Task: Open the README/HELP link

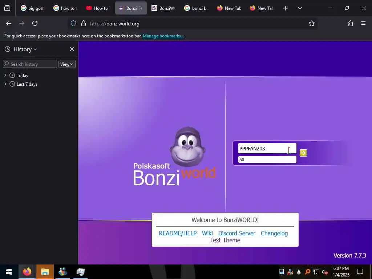Action: [x=178, y=233]
